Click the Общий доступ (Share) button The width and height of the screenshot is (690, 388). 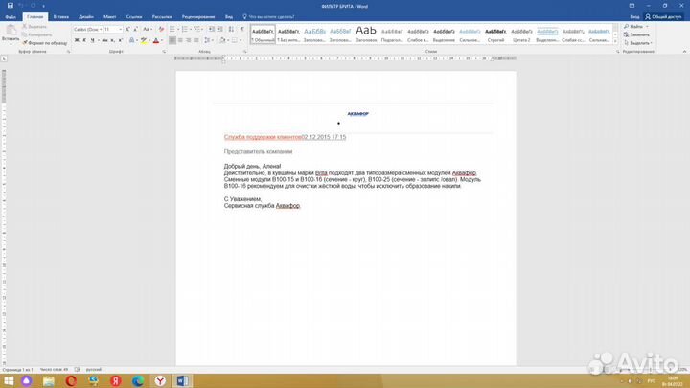pos(661,16)
